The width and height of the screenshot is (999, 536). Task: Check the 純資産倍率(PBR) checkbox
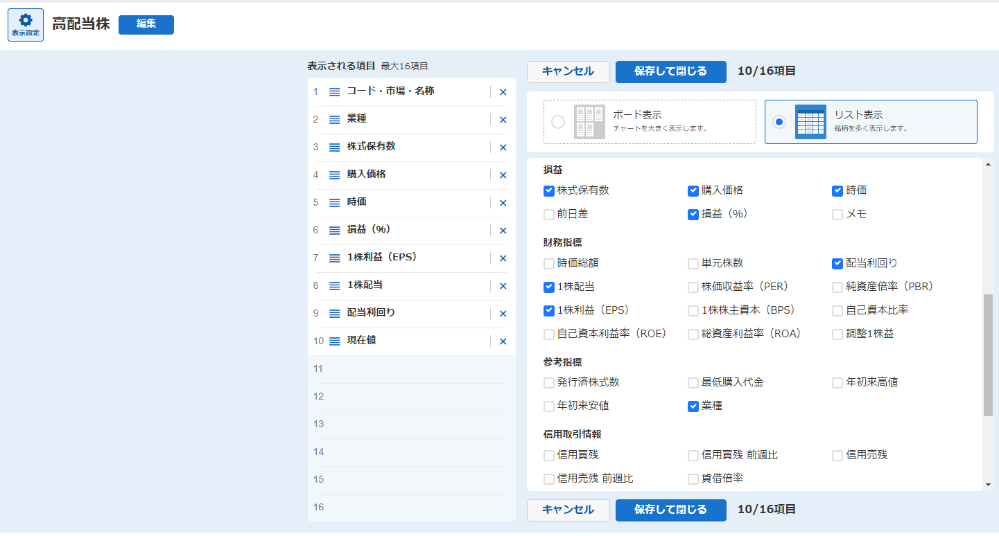[837, 287]
